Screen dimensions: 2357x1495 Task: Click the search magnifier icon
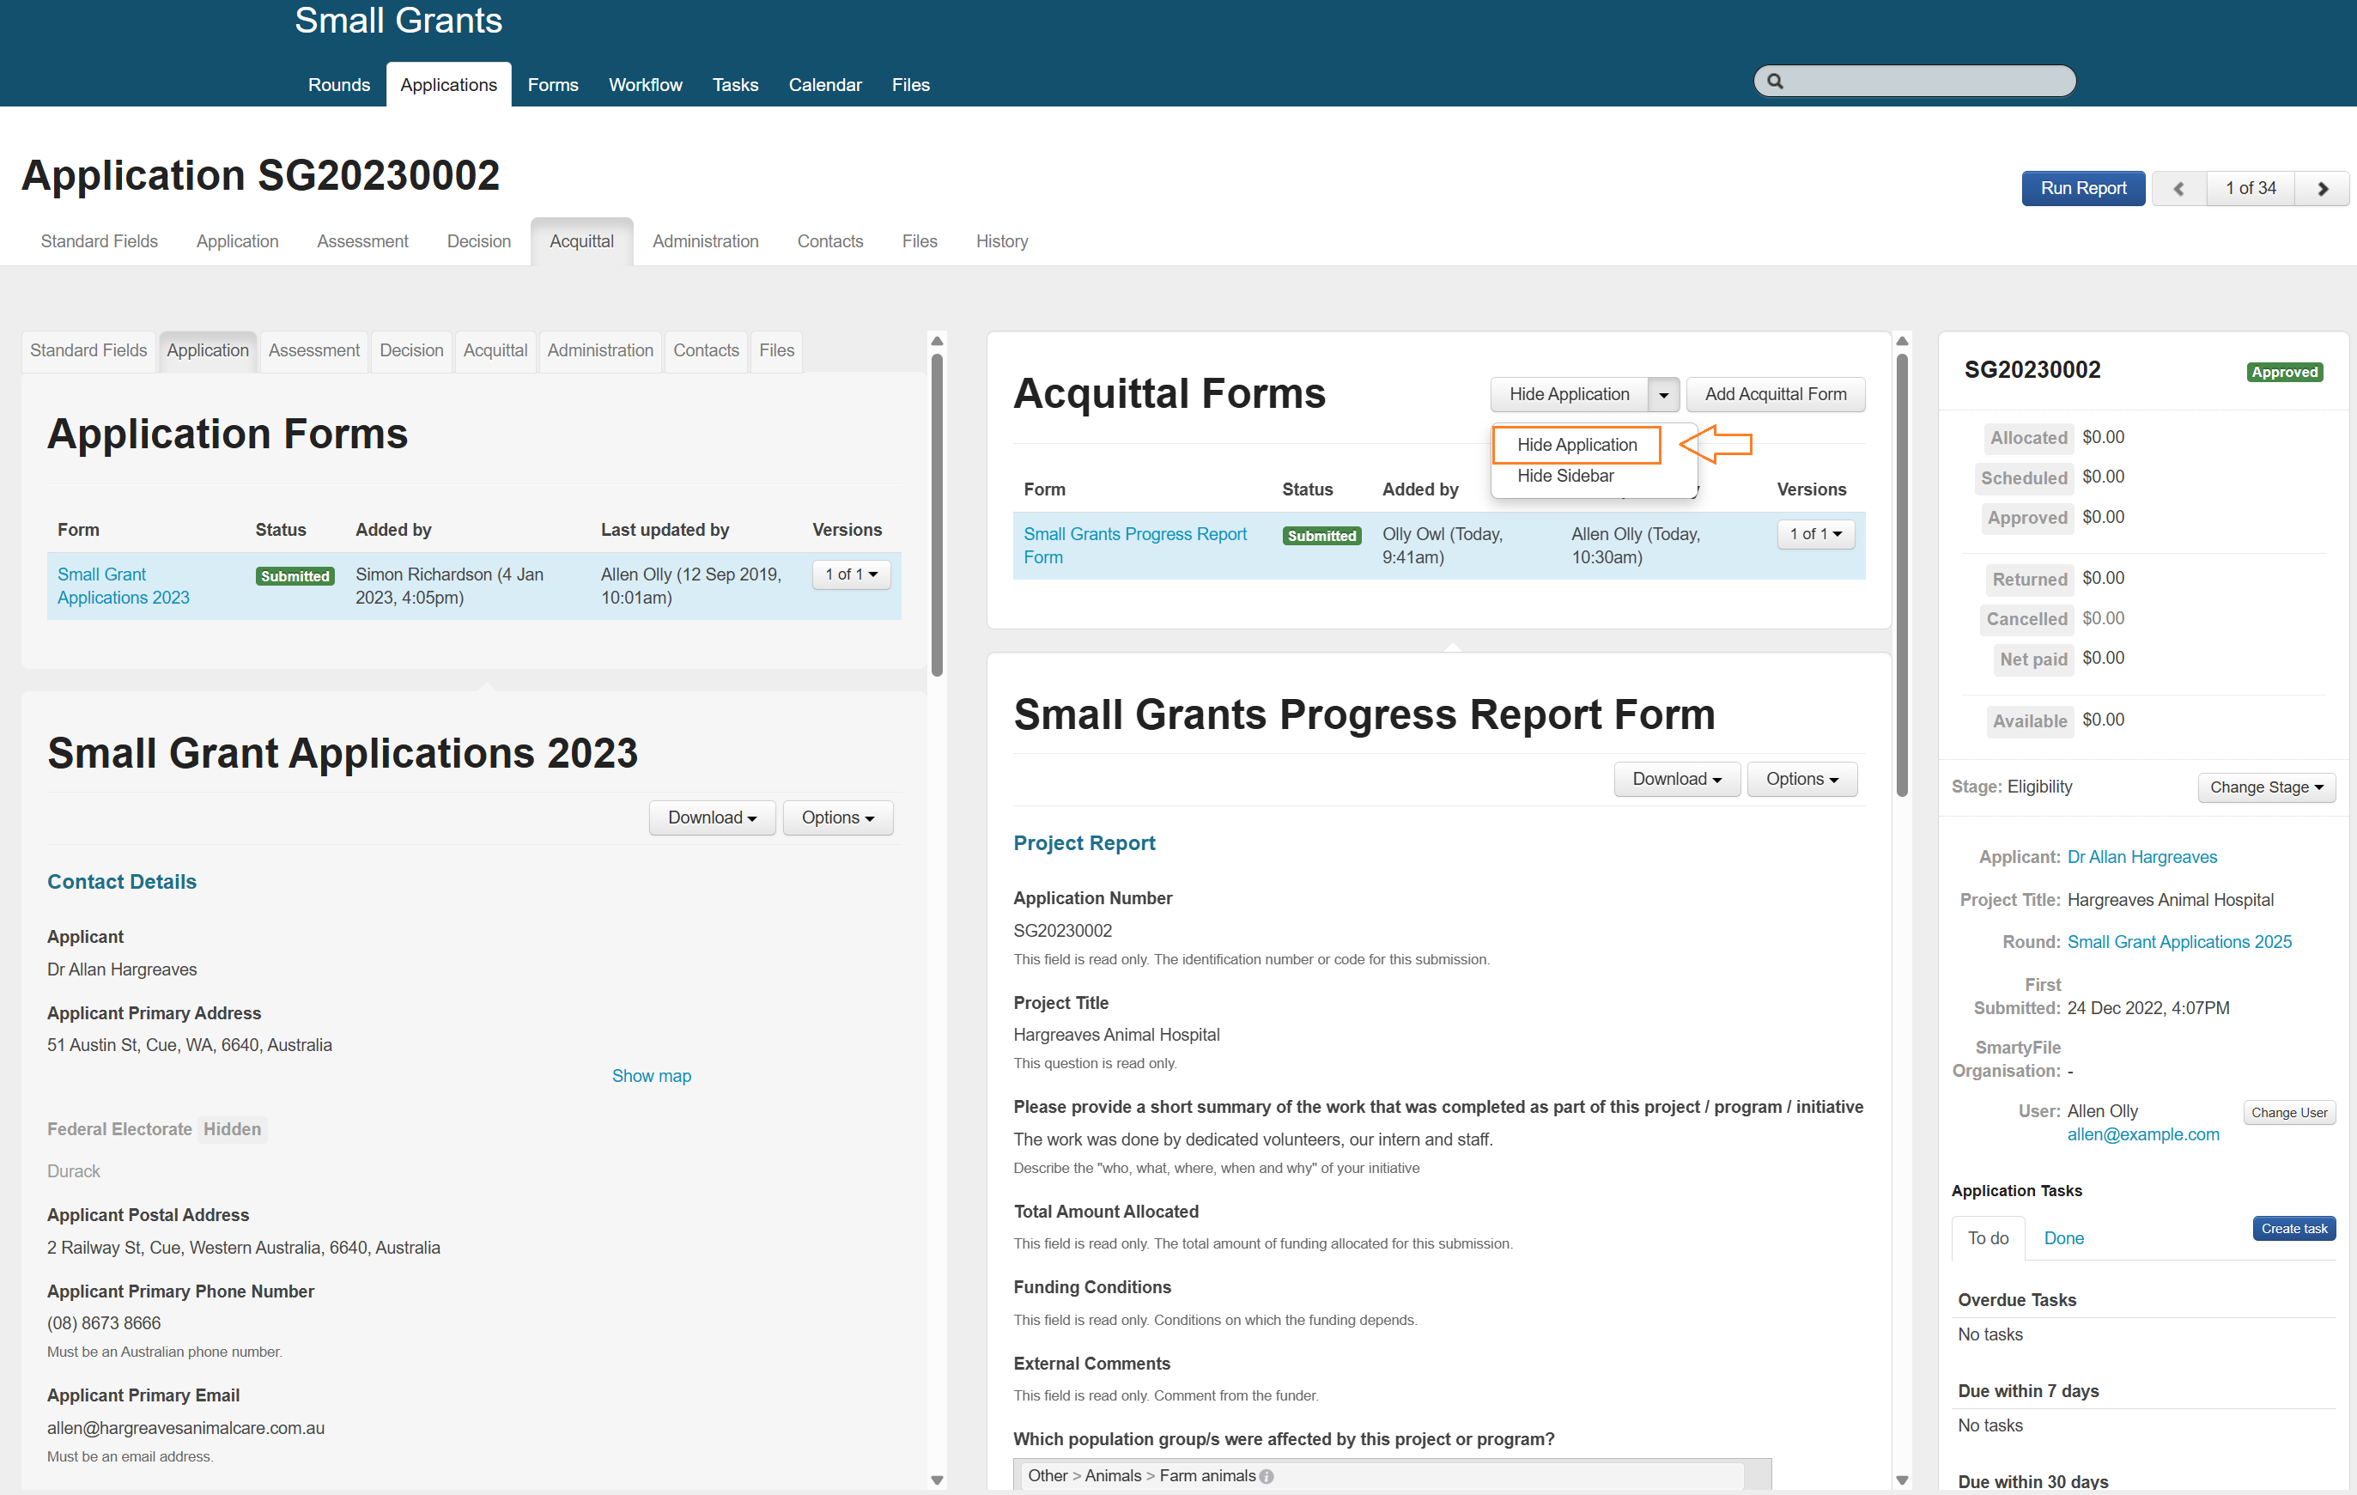(x=1775, y=82)
